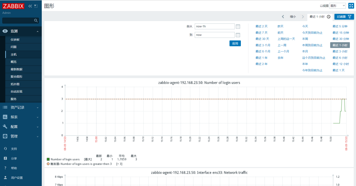356x186 pixels.
Task: Go to next time period arrow
Action: (x=303, y=17)
